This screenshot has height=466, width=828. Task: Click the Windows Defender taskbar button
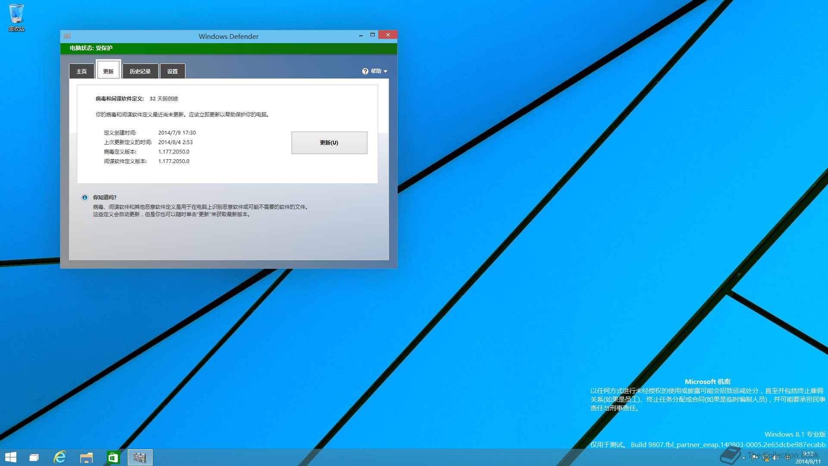(x=140, y=457)
